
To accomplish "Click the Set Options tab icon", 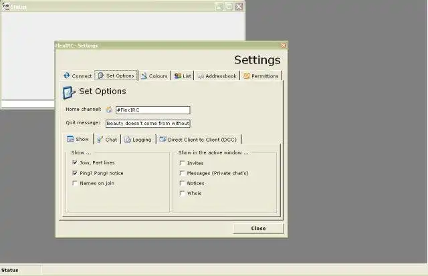I will coord(101,76).
